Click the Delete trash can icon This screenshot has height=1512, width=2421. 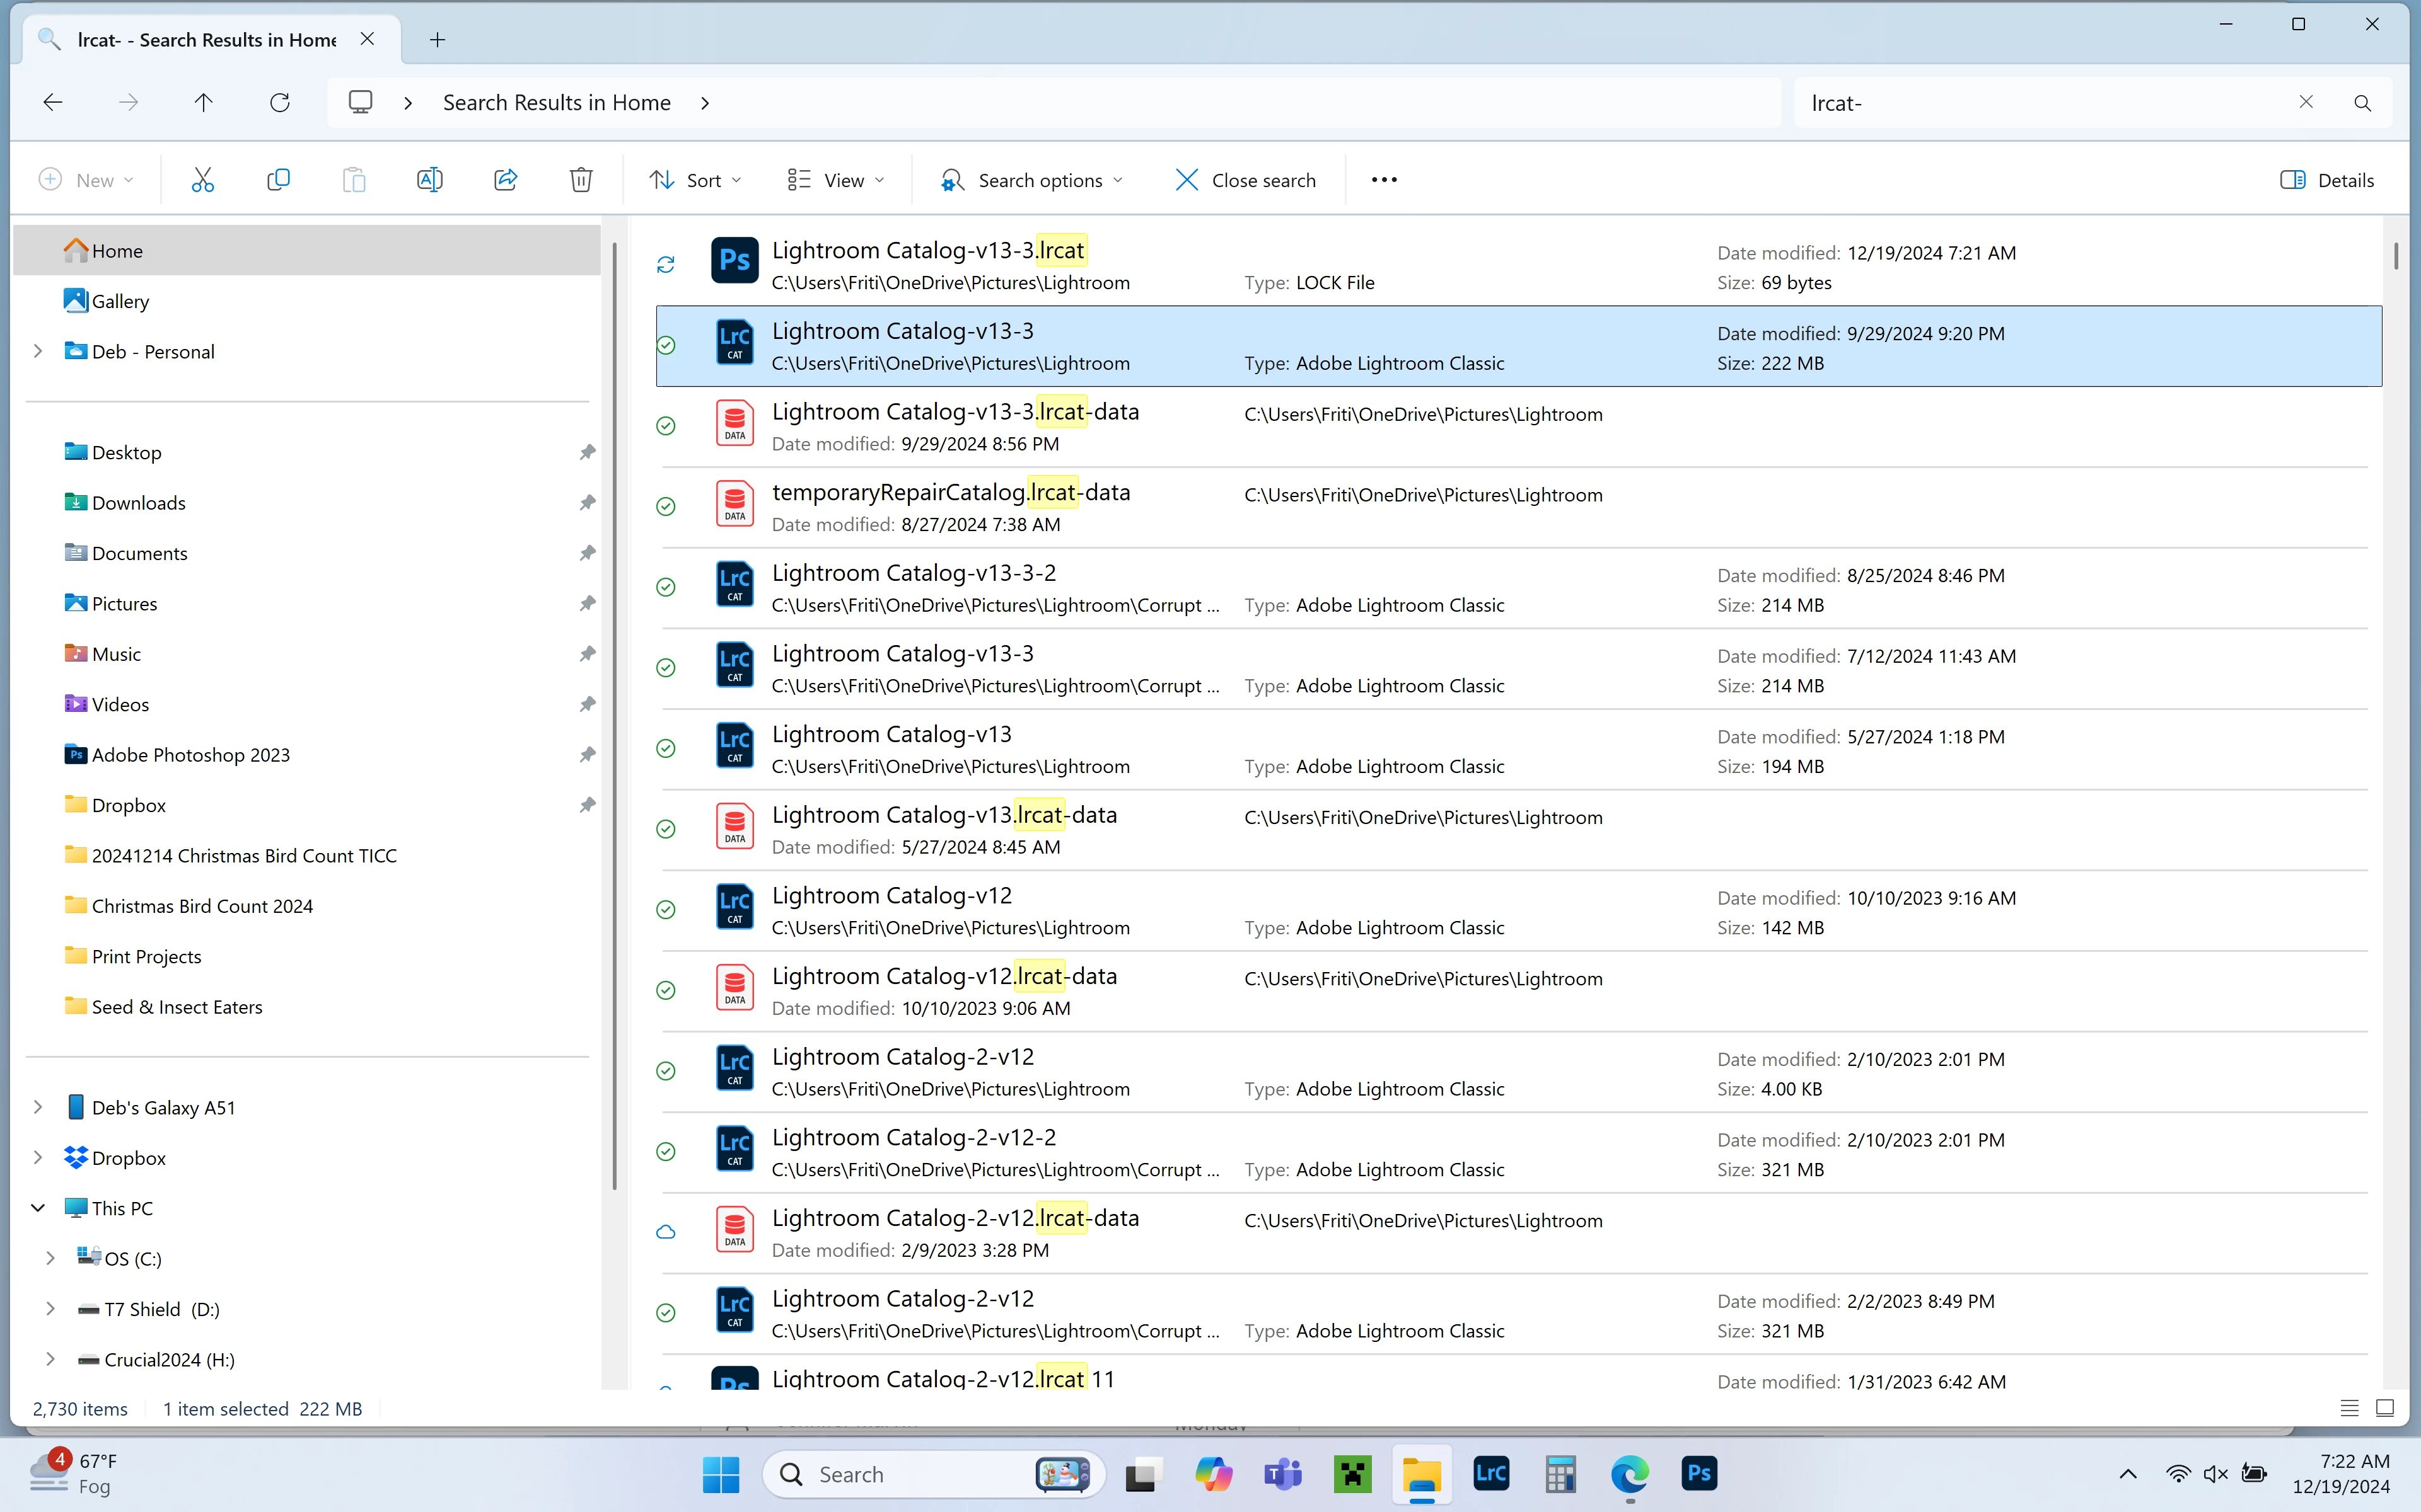click(x=580, y=180)
